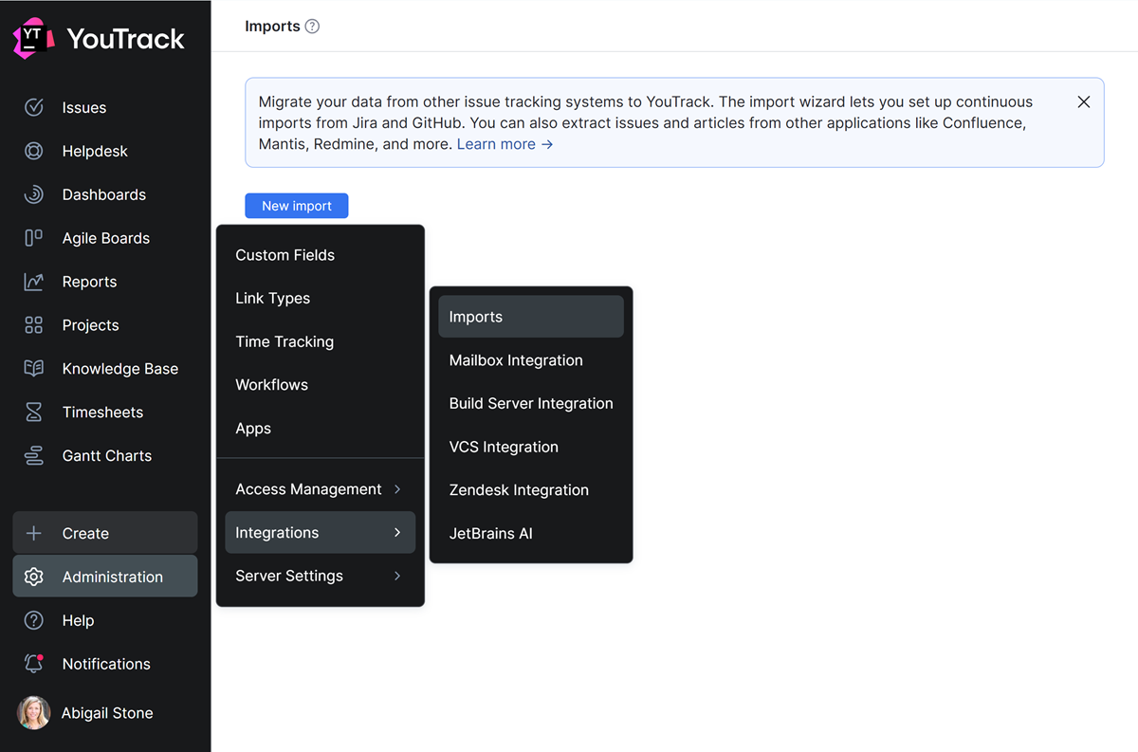1138x752 pixels.
Task: Click the YouTrack logo
Action: [x=99, y=38]
